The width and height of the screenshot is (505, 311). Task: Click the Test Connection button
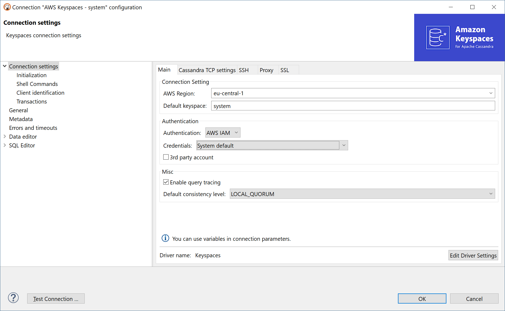click(56, 299)
